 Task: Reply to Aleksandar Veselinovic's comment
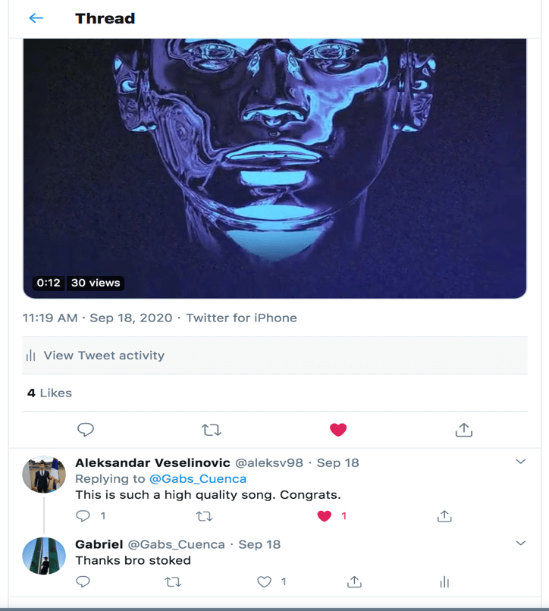pos(83,516)
